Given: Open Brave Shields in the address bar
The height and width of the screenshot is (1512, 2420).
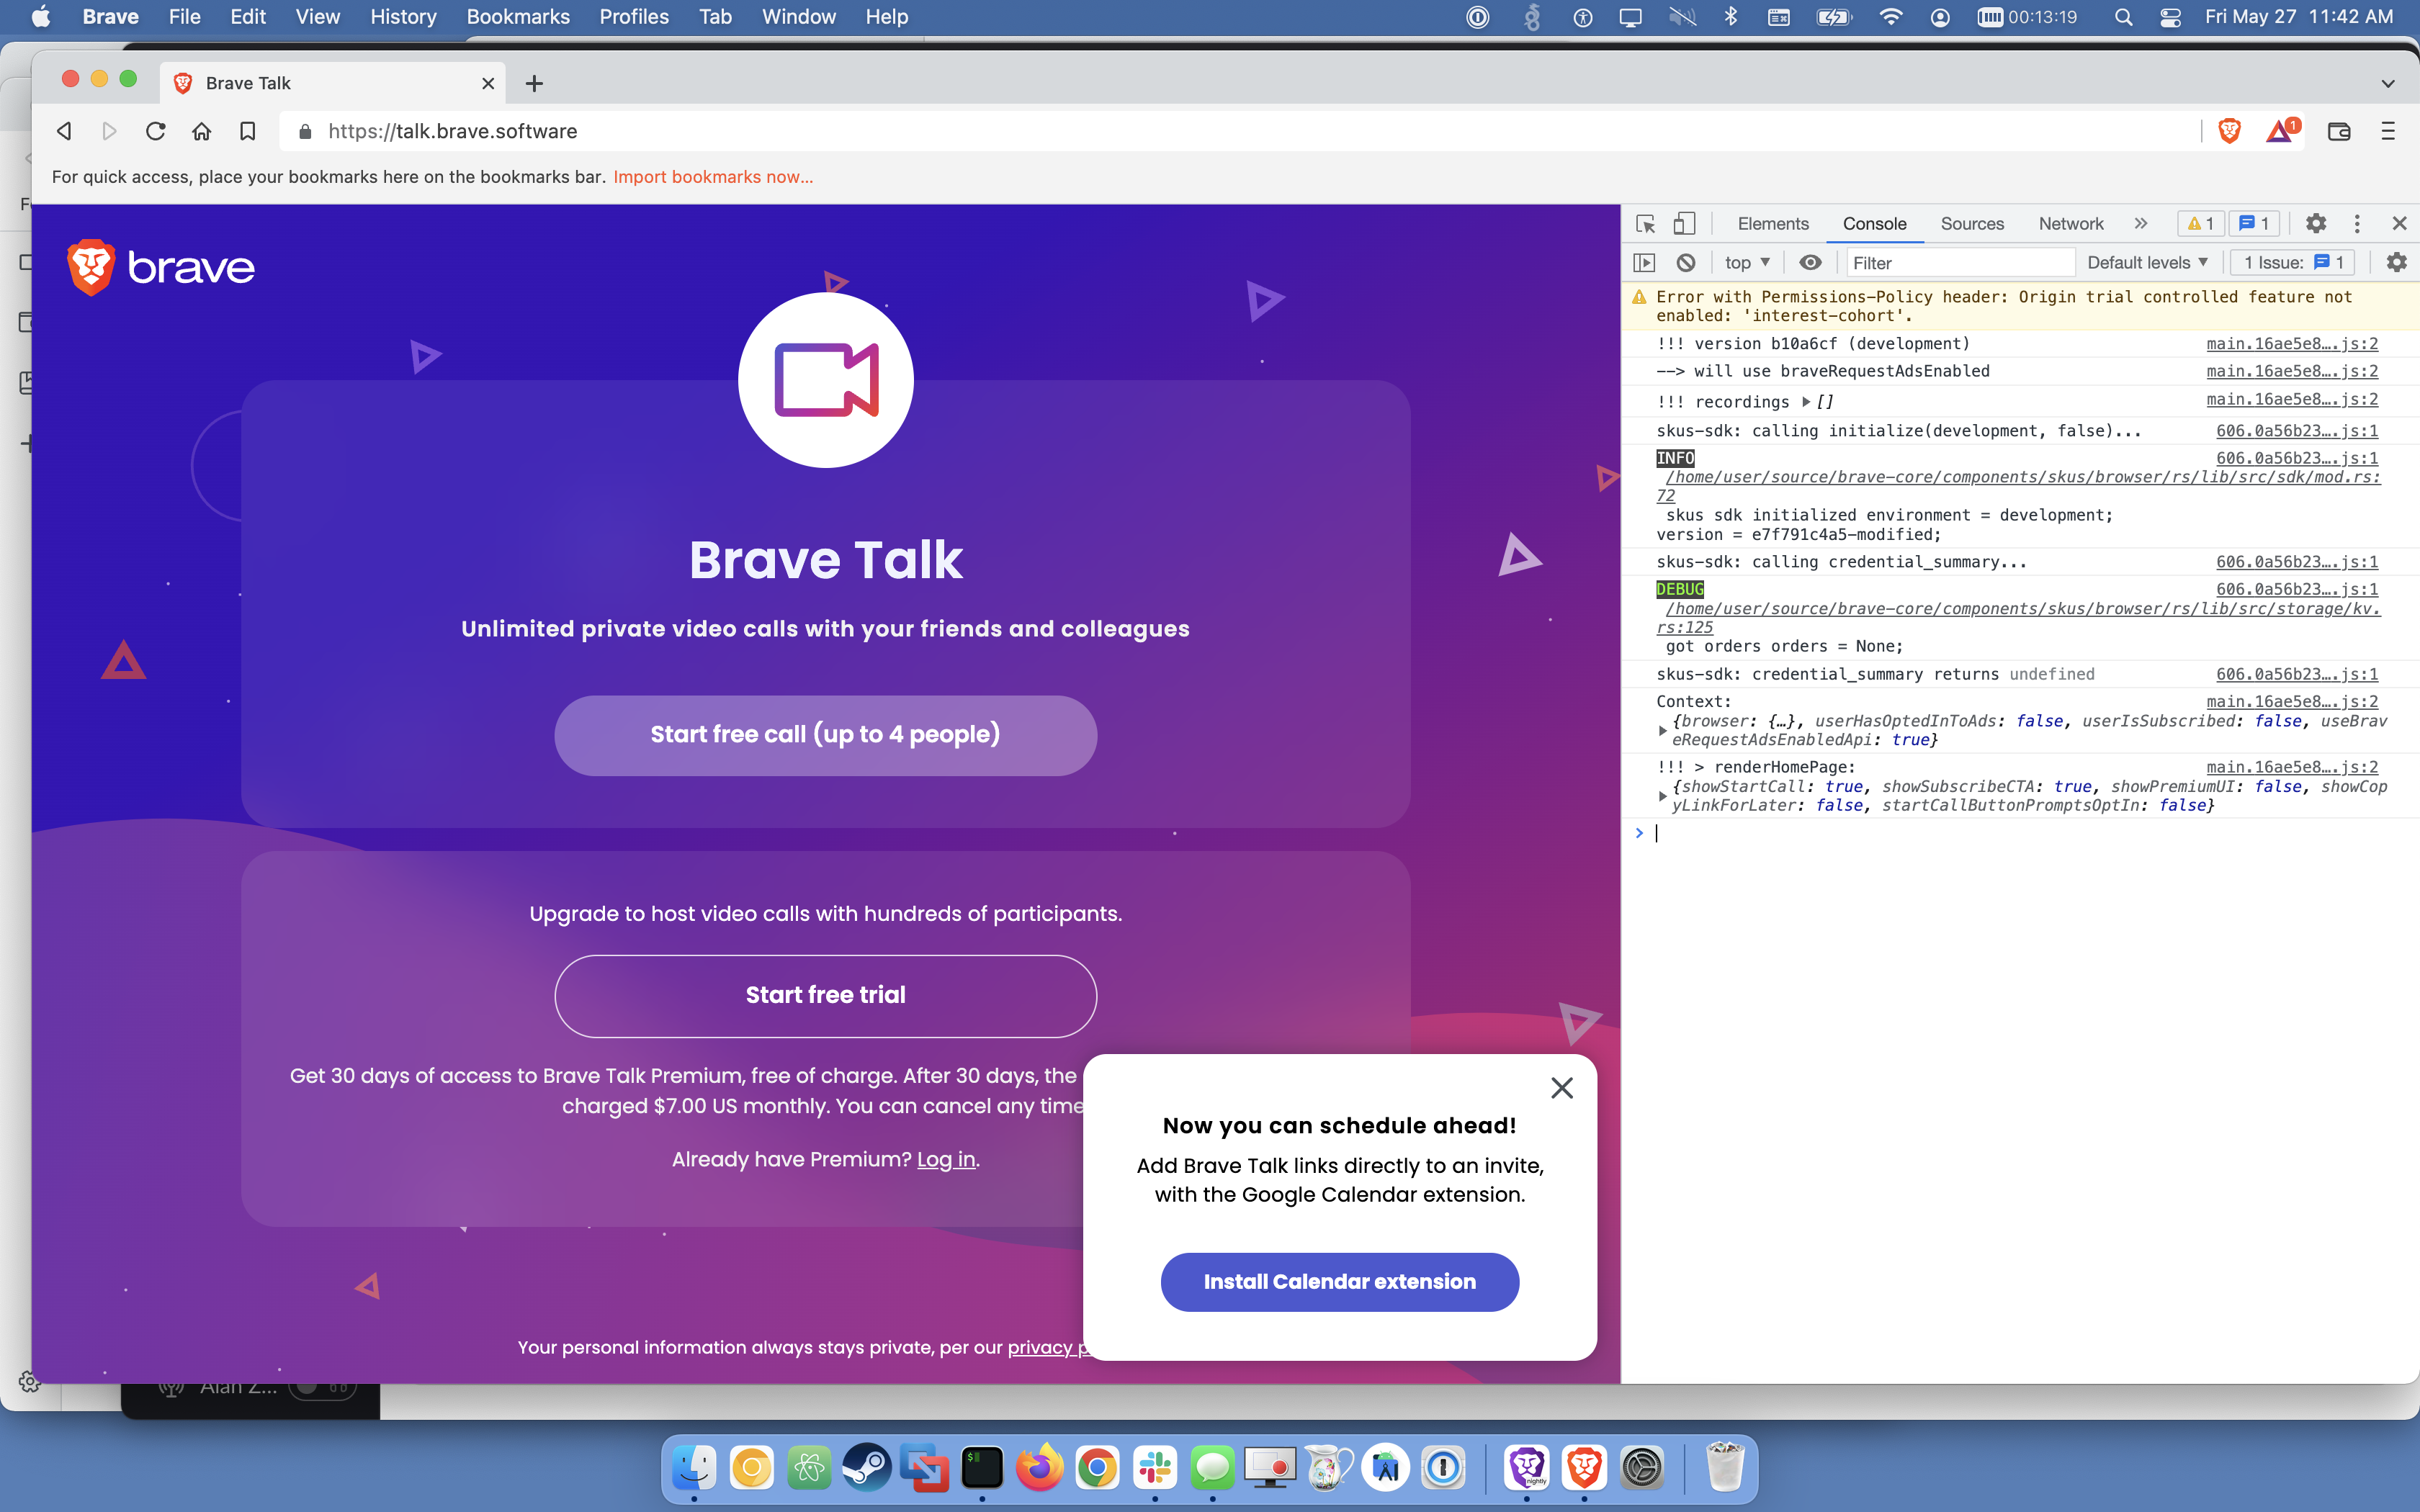Looking at the screenshot, I should 2229,131.
